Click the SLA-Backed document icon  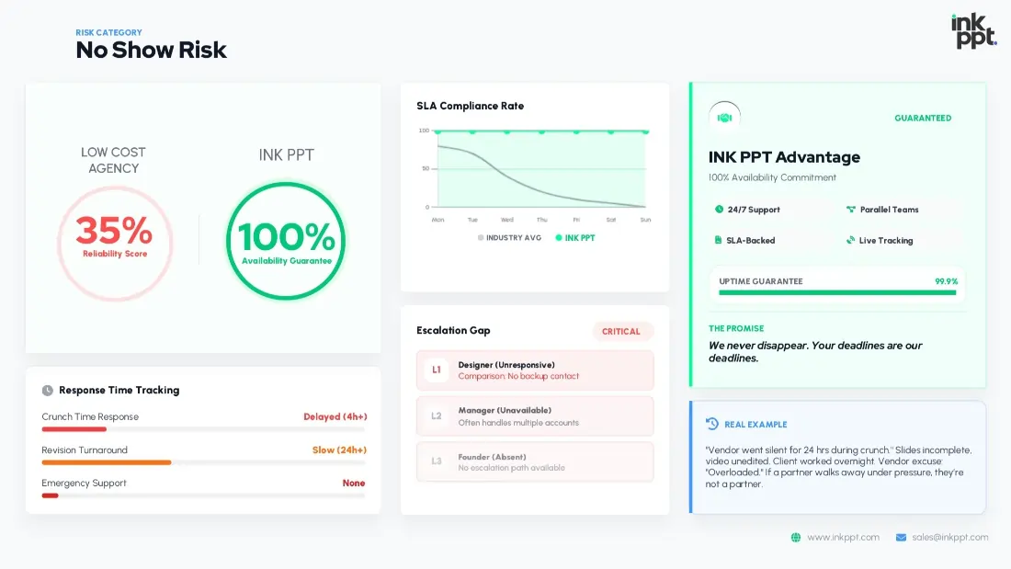click(x=718, y=240)
